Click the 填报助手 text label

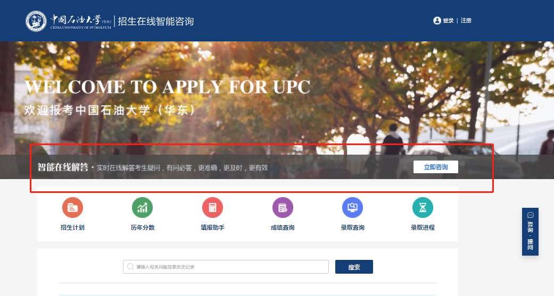tap(212, 227)
